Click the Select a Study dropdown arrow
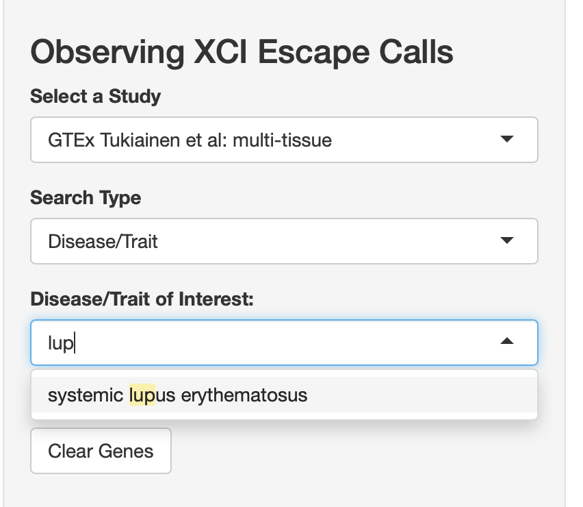The image size is (583, 507). tap(506, 140)
